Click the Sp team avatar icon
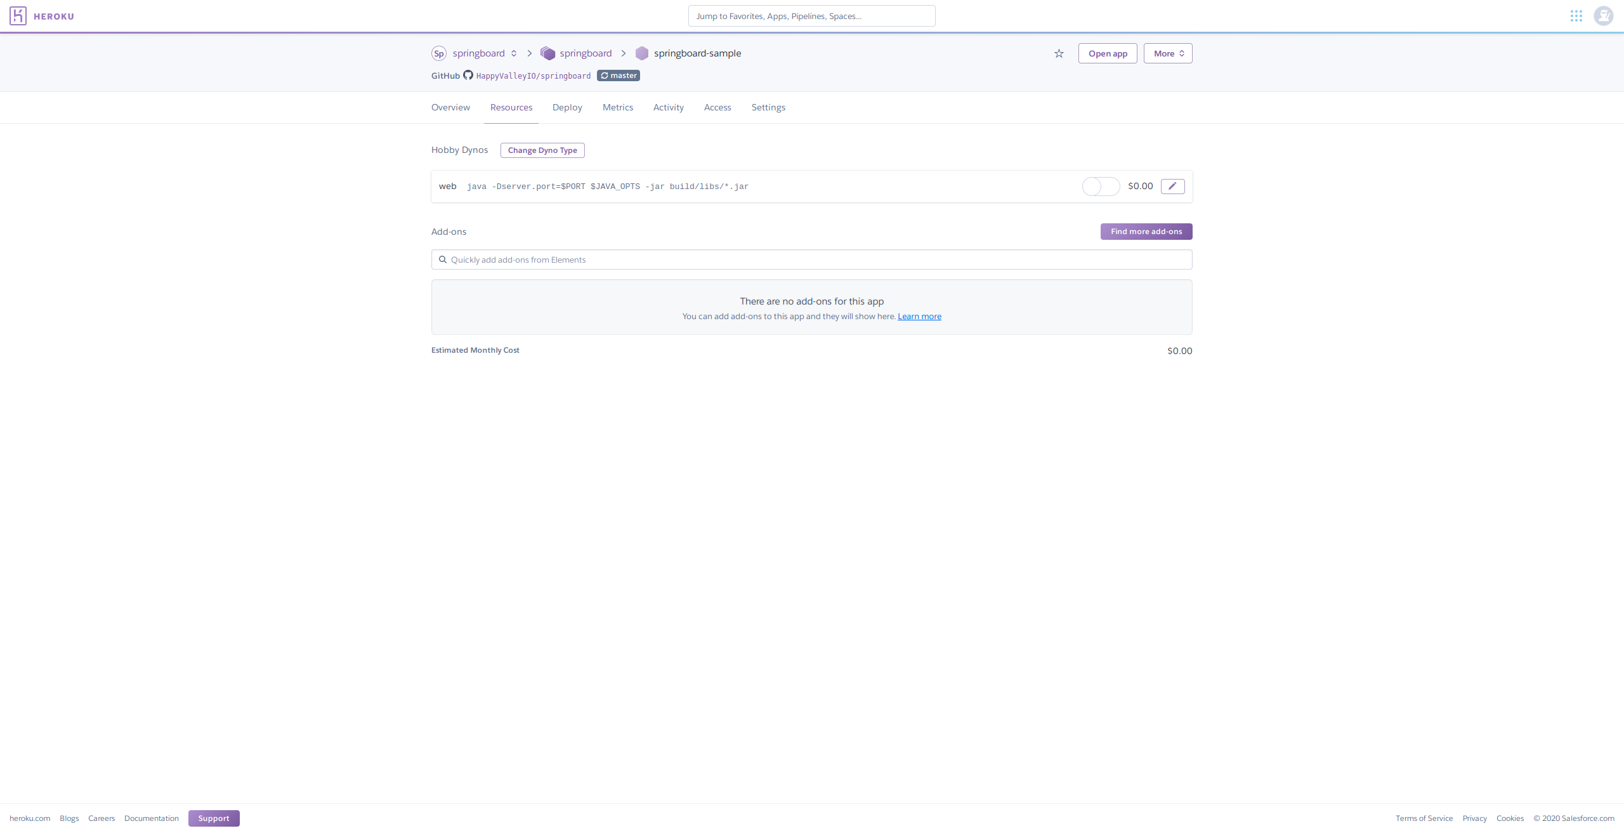 [438, 53]
